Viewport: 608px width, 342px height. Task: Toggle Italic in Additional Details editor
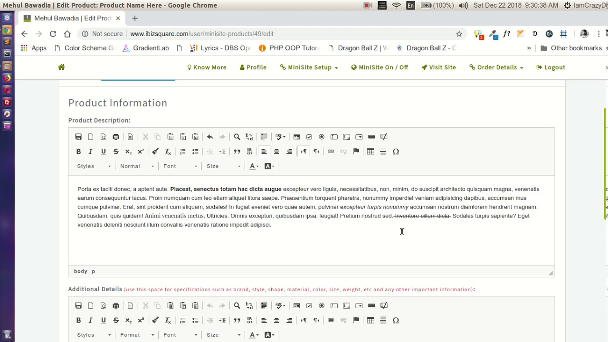tap(91, 320)
